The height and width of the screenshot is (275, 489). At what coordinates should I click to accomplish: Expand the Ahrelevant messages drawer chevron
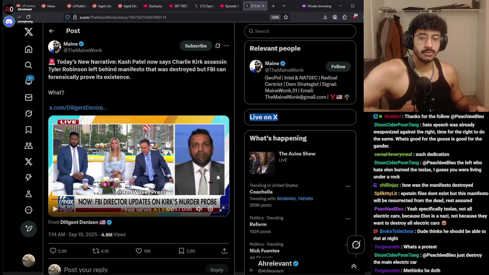coord(354,266)
